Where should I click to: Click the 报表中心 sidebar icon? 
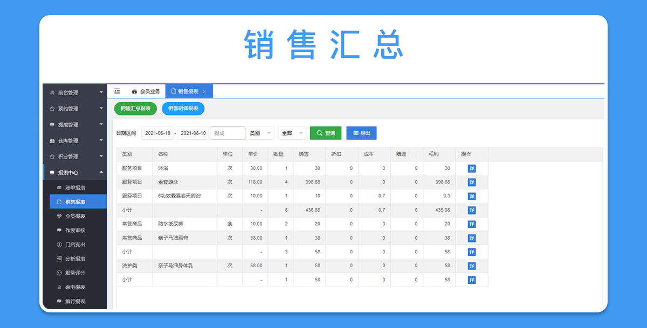[52, 173]
